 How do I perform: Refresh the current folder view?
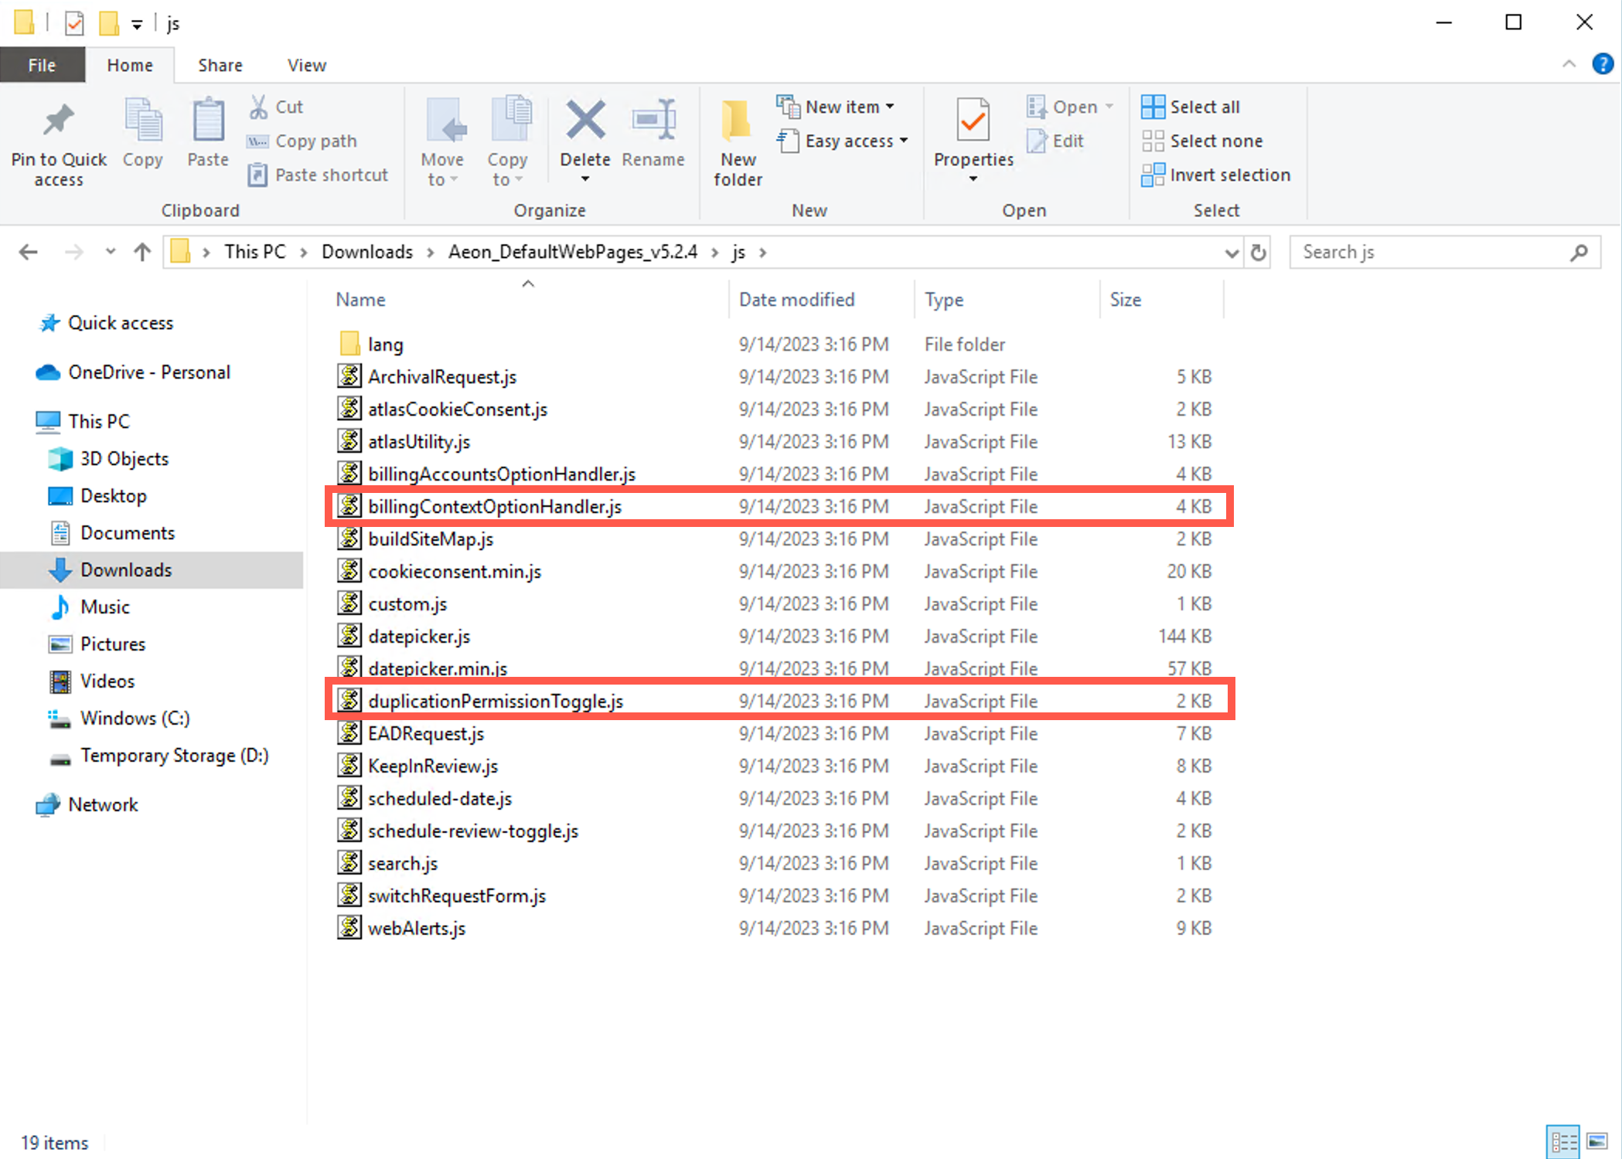tap(1259, 252)
